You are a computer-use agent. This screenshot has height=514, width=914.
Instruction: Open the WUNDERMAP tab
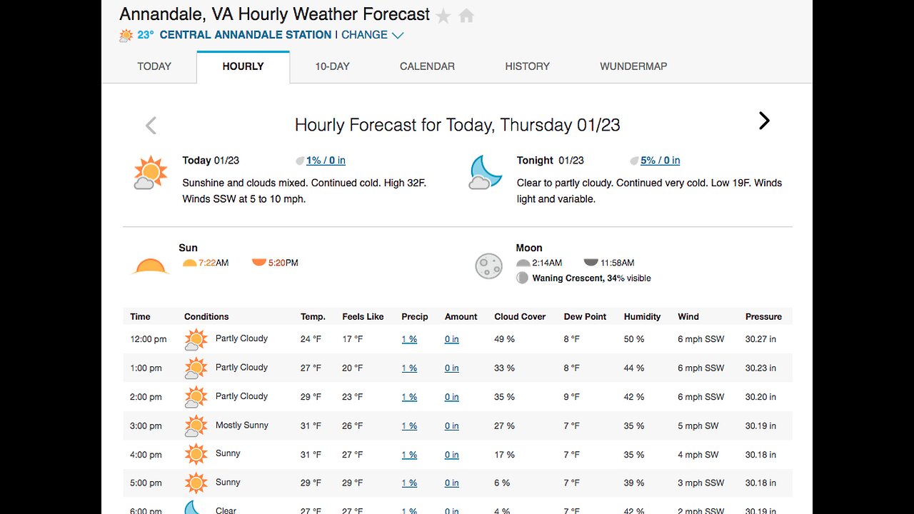coord(633,66)
